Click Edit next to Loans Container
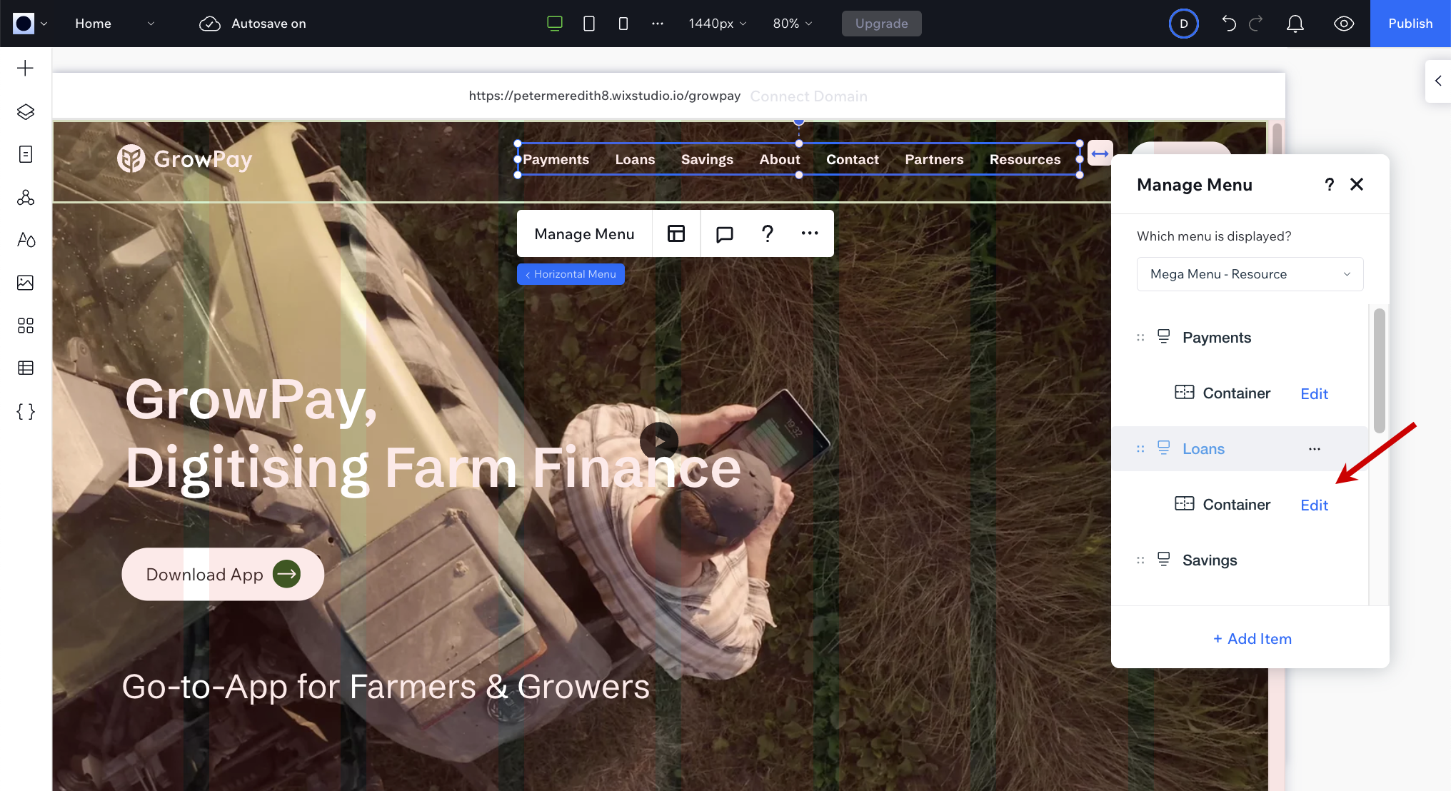Viewport: 1451px width, 791px height. click(x=1314, y=505)
